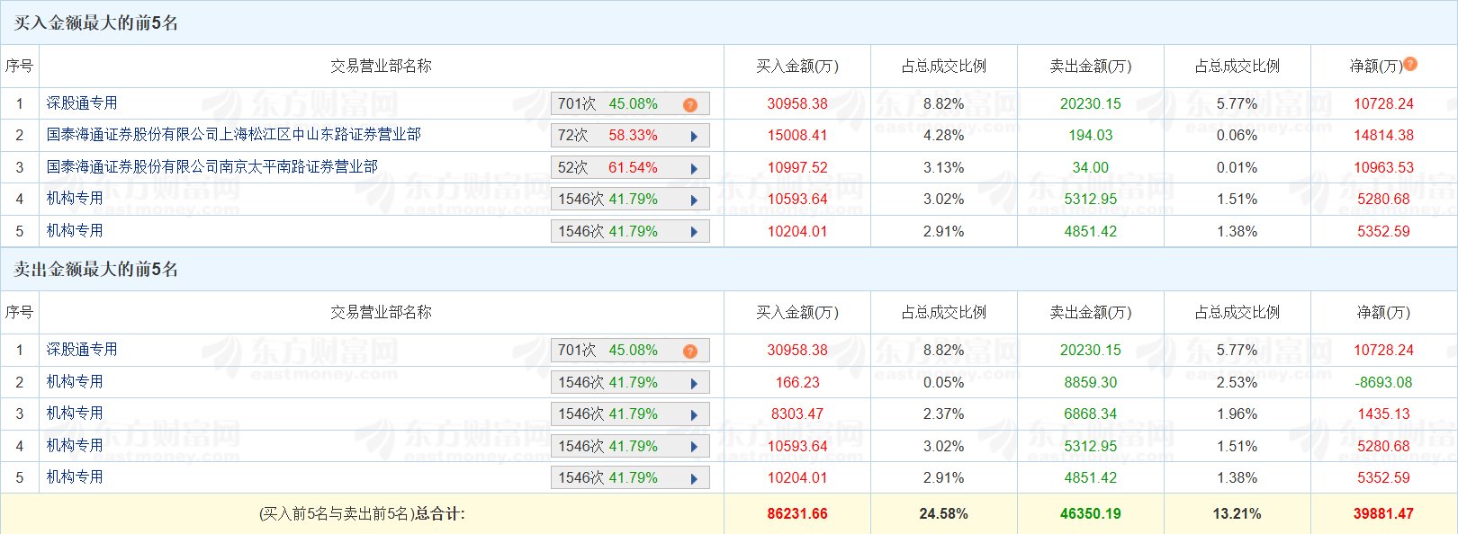Expand the arrow in the sell row with 166.23 buy amount
This screenshot has height=534, width=1458.
[x=694, y=383]
